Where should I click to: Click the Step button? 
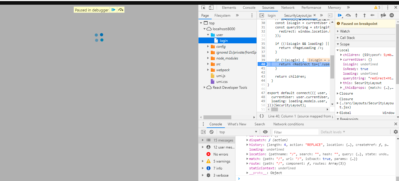pyautogui.click(x=372, y=16)
